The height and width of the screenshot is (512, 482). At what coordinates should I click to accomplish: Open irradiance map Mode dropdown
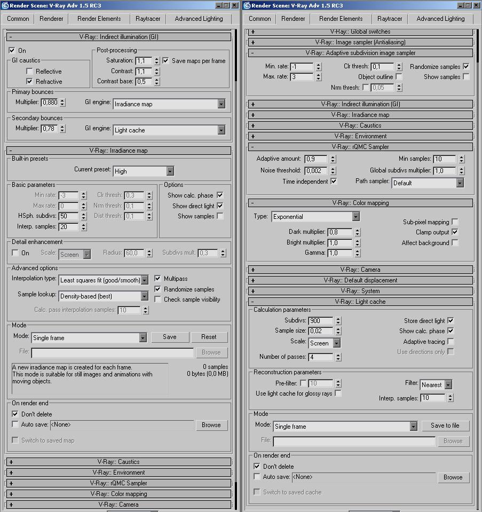[89, 337]
